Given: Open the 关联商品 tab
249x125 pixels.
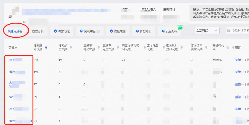Looking at the screenshot, I should [90, 31].
